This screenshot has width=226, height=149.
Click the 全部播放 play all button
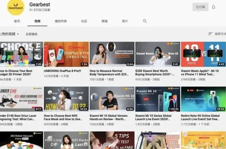pos(31,34)
